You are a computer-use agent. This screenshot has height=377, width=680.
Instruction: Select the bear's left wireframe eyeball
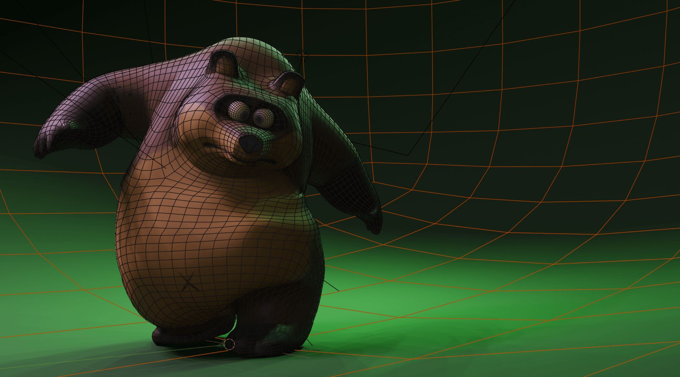[239, 111]
